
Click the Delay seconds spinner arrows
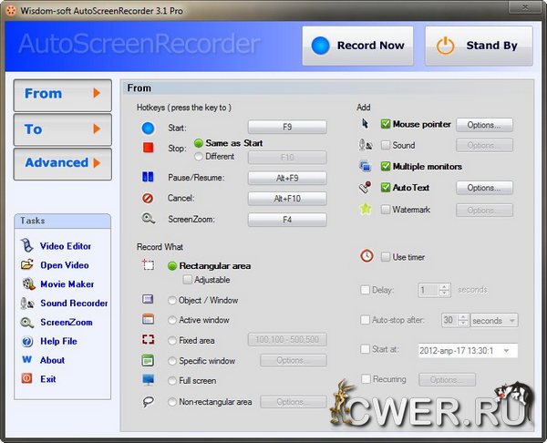tap(444, 290)
